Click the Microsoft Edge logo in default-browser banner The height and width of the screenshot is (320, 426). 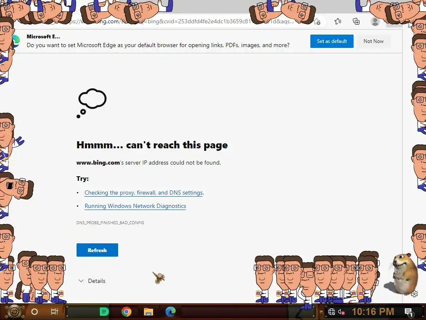[16, 41]
